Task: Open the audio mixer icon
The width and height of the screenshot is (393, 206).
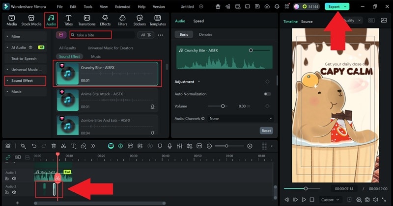Action: click(180, 146)
